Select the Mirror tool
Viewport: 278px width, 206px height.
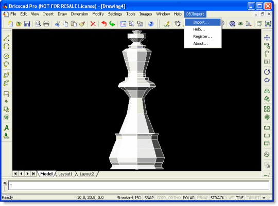click(267, 91)
